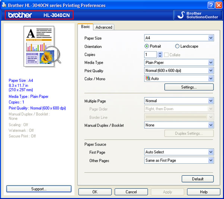This screenshot has height=199, width=224.
Task: Click the print preview page thumbnail
Action: point(39,46)
